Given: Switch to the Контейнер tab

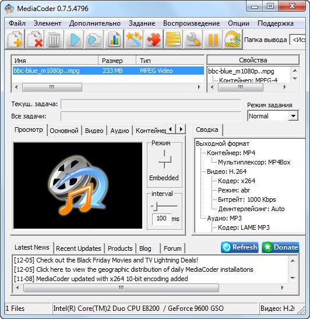Looking at the screenshot, I should coord(150,131).
